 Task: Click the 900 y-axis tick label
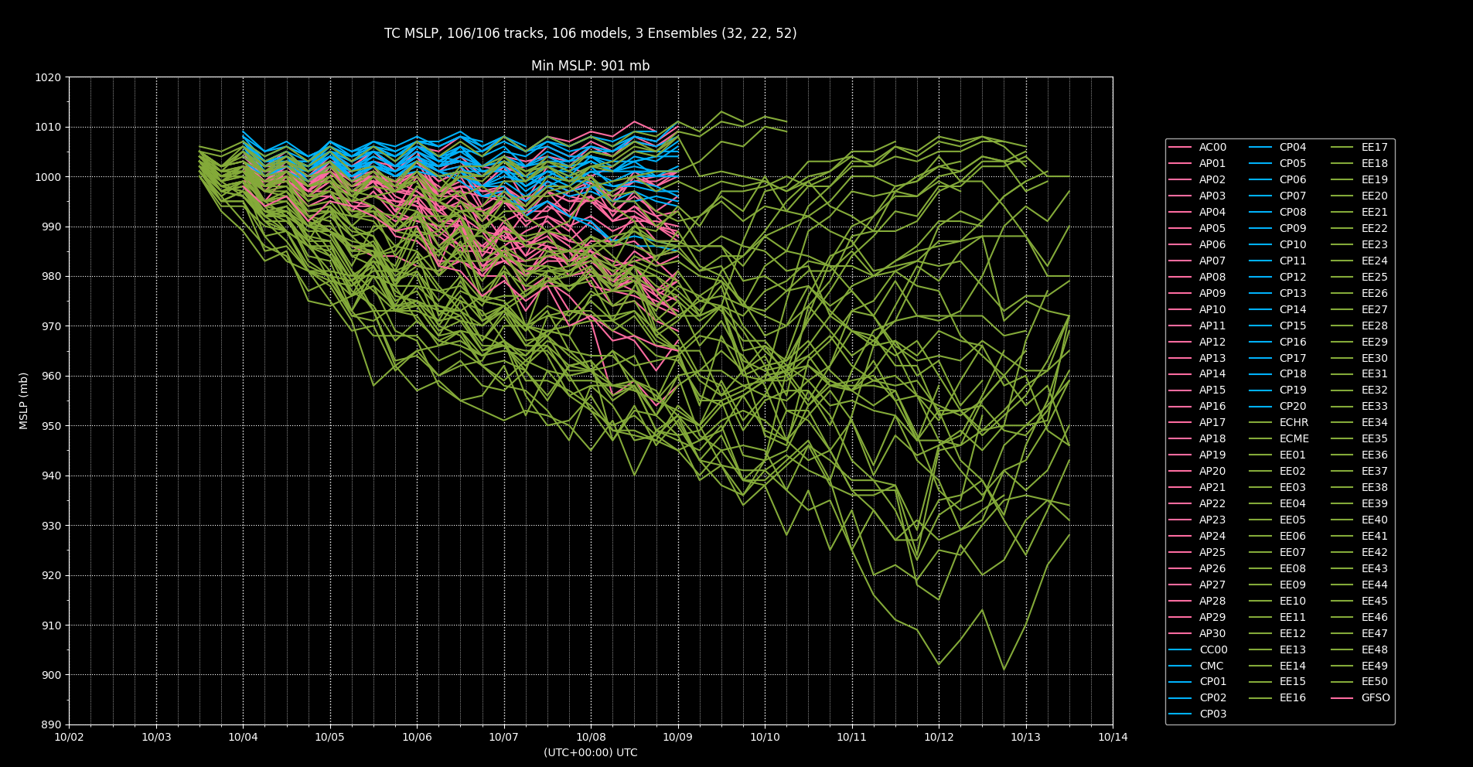click(x=51, y=675)
